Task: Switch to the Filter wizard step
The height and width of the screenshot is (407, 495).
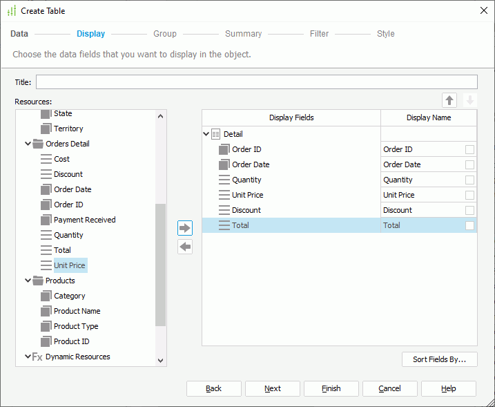Action: 319,34
